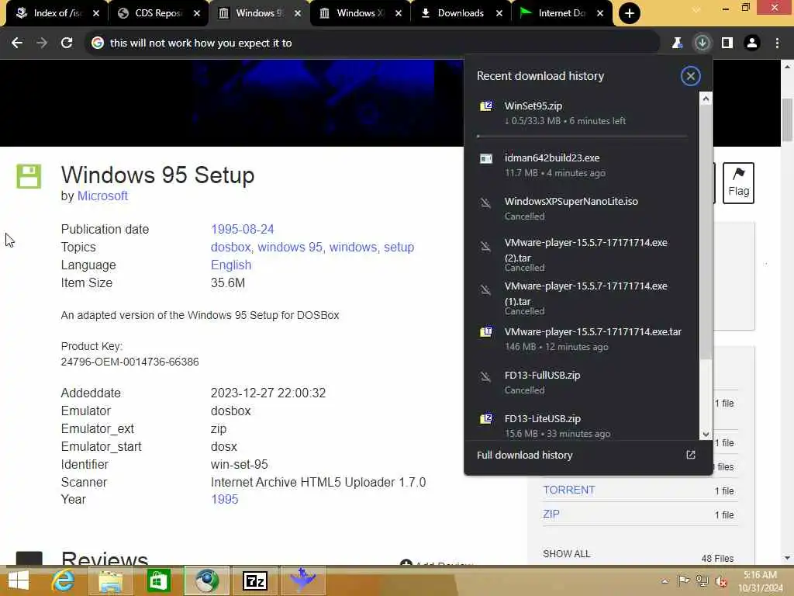Viewport: 794px width, 596px height.
Task: Click SHOW ALL files
Action: pyautogui.click(x=566, y=554)
